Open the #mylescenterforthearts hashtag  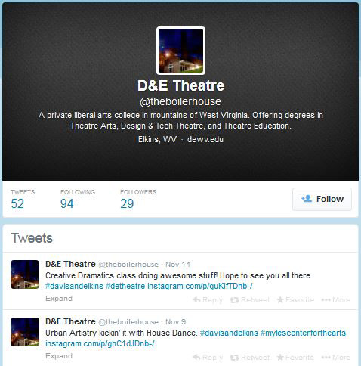tap(303, 333)
